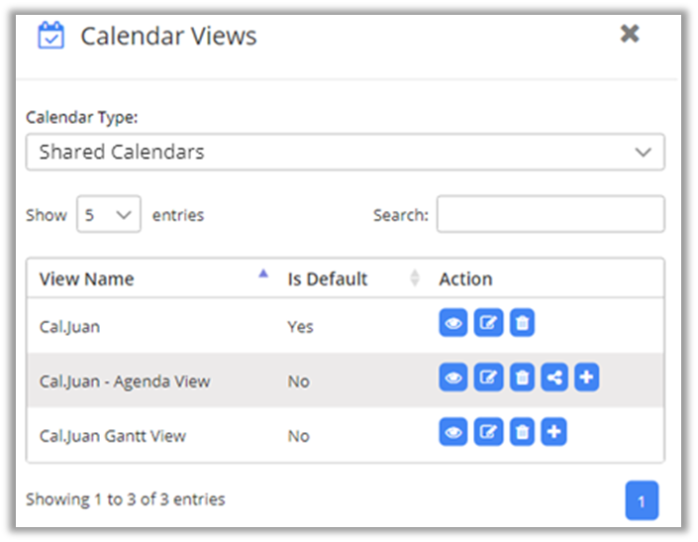Edit the Cal.Juan view
This screenshot has height=542, width=698.
pyautogui.click(x=488, y=323)
